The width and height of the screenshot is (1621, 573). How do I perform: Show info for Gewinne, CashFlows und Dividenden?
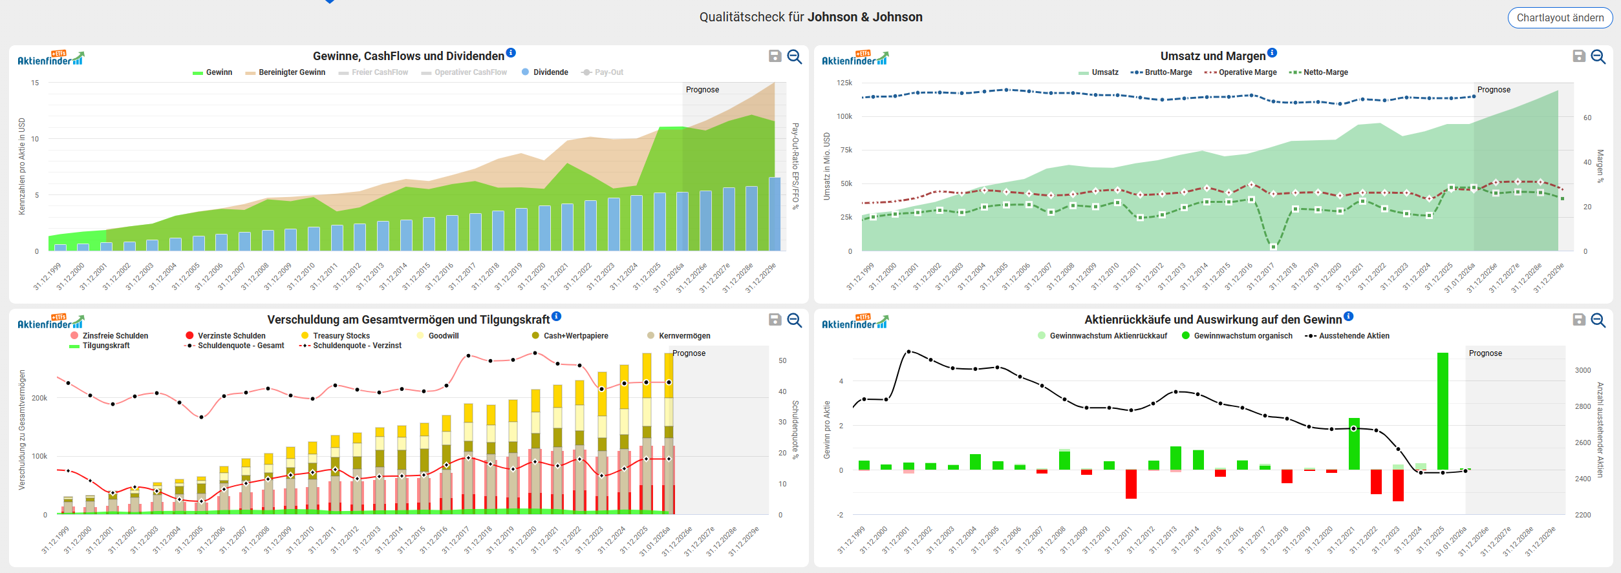tap(511, 53)
